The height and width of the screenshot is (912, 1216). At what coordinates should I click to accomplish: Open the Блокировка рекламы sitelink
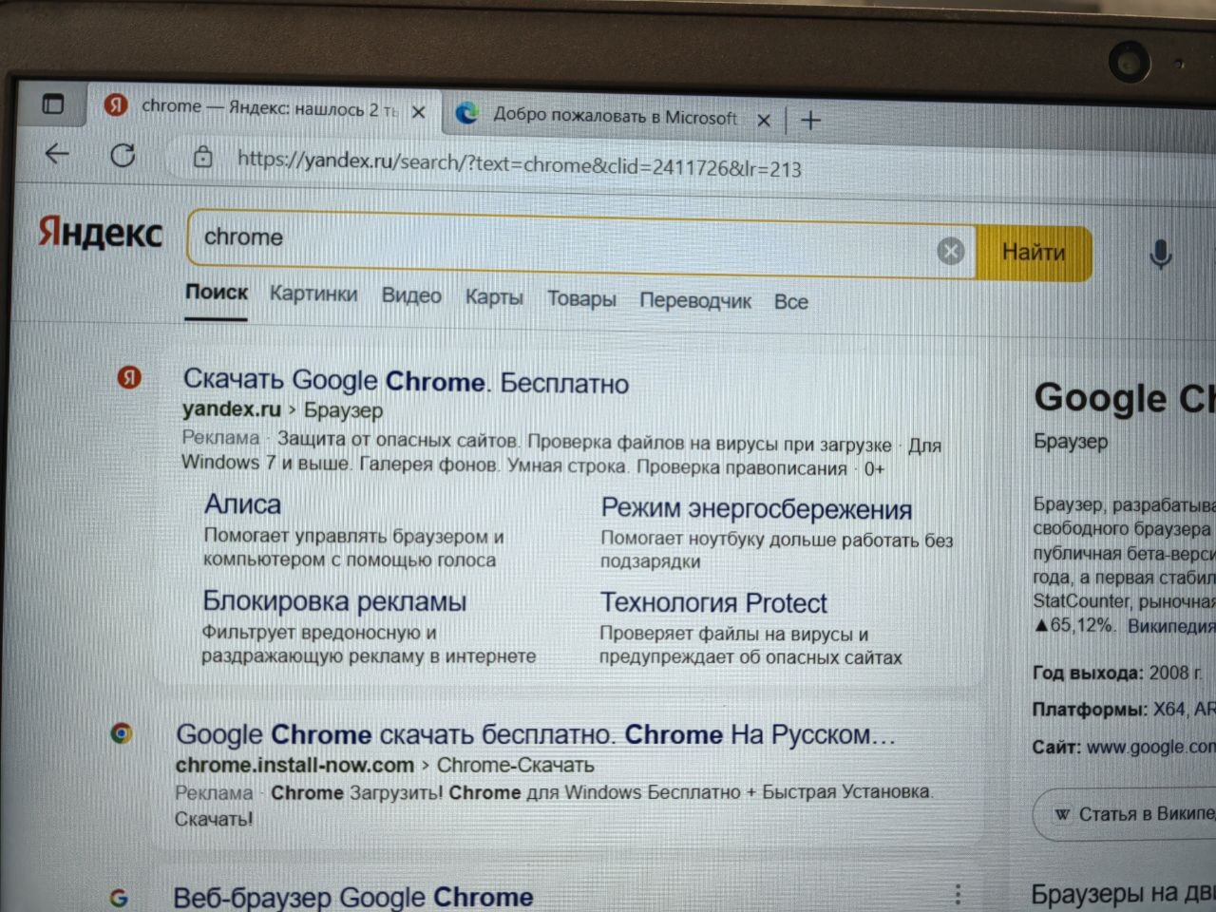pos(334,601)
